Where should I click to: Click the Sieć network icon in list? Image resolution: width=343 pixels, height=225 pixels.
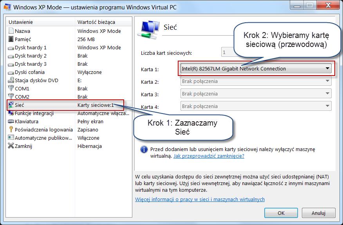[x=11, y=105]
